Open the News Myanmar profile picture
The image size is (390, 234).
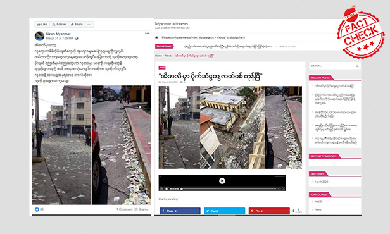point(39,36)
